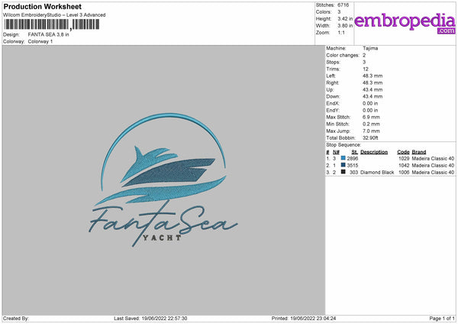Image resolution: width=458 pixels, height=324 pixels.
Task: Click the Trims value 12
Action: 366,69
